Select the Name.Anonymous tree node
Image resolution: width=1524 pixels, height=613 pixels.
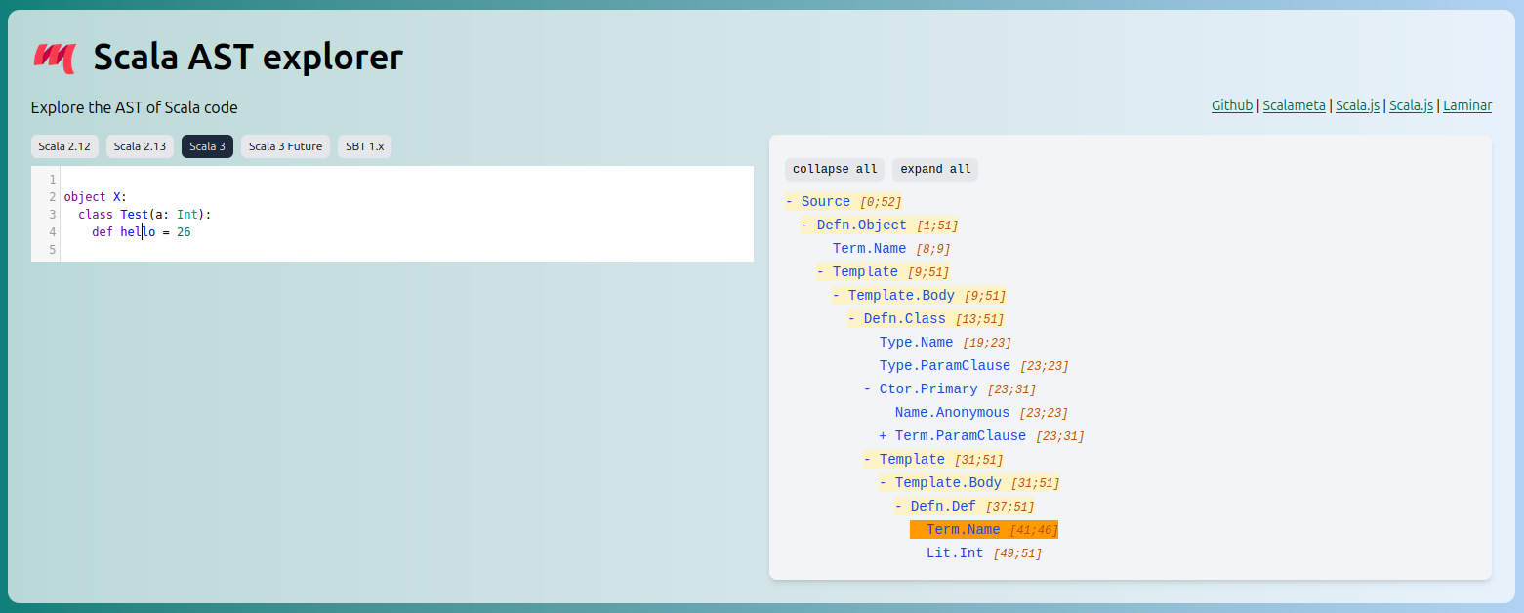tap(981, 413)
